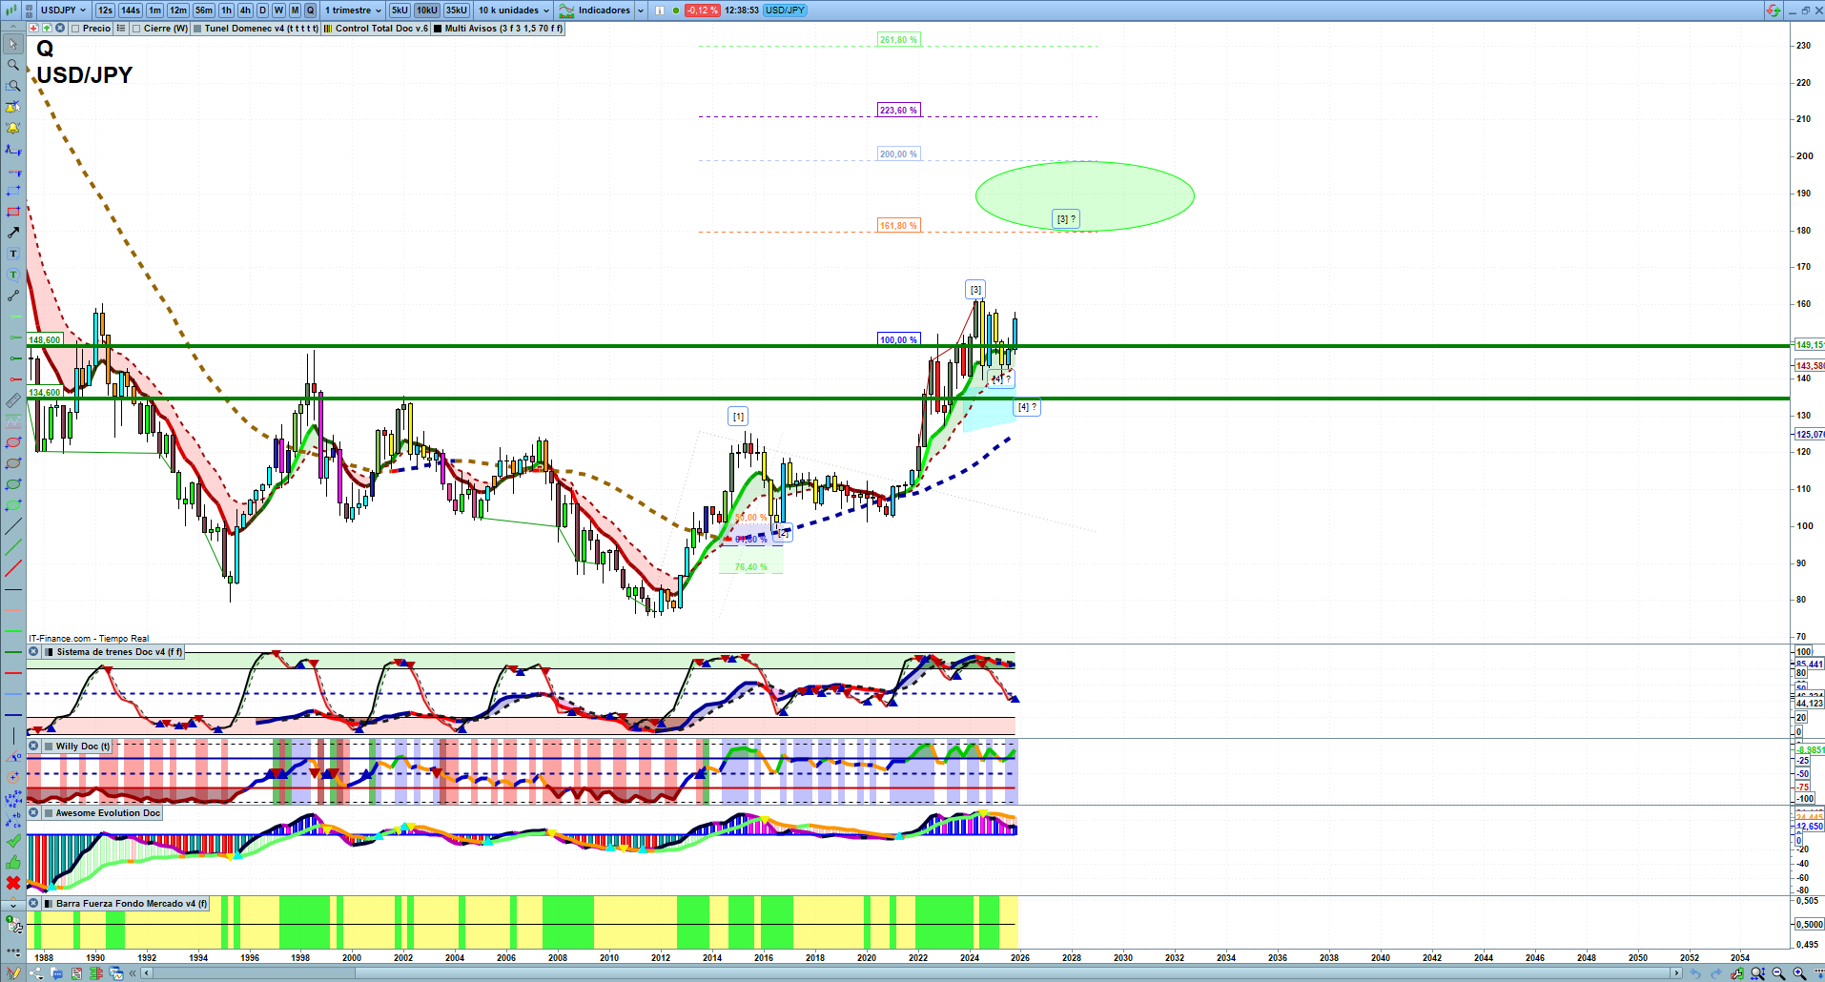Select the dark green horizontal line tool
Viewport: 1825px width, 982px height.
(x=13, y=652)
